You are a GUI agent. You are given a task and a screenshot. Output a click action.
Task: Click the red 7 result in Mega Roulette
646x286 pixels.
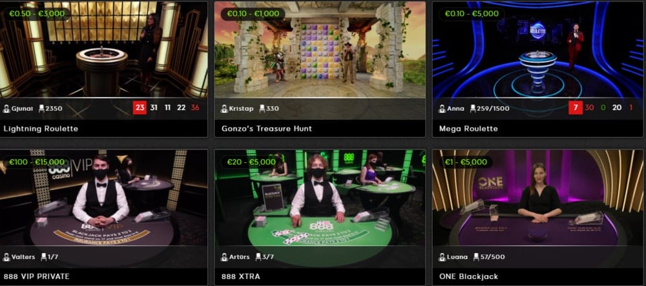(x=576, y=108)
